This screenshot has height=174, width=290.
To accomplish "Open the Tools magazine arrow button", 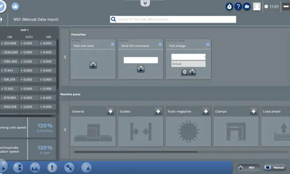I will click(206, 111).
